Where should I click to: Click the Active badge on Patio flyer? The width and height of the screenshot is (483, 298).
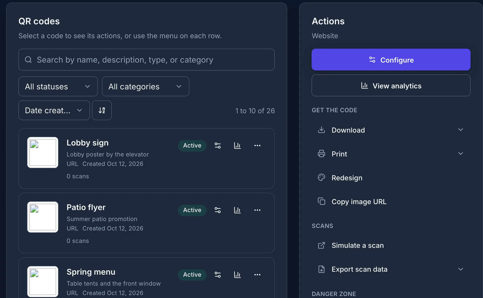pyautogui.click(x=192, y=210)
